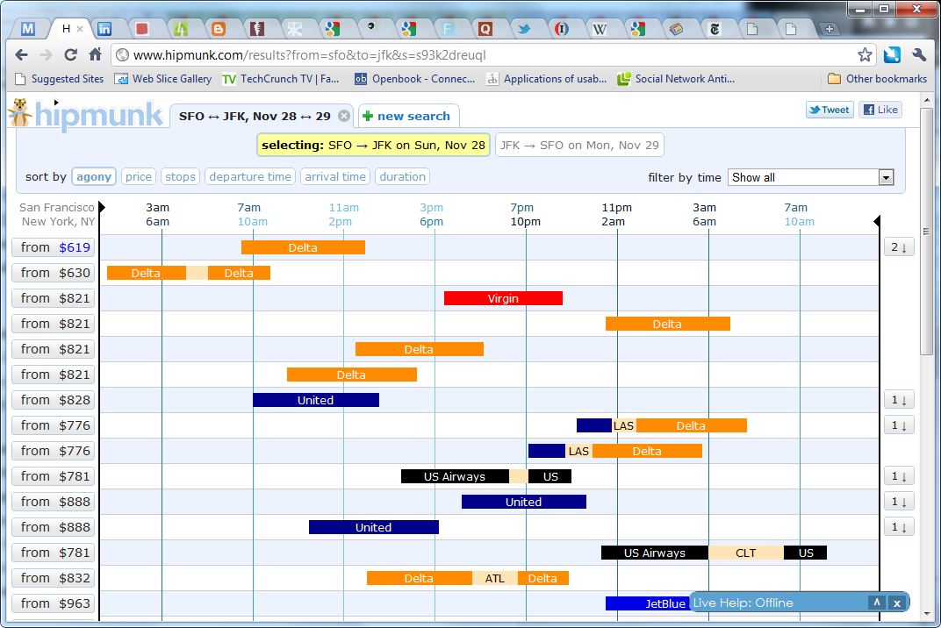Click the red Virgin flight bar
Viewport: 941px width, 628px height.
pyautogui.click(x=503, y=298)
